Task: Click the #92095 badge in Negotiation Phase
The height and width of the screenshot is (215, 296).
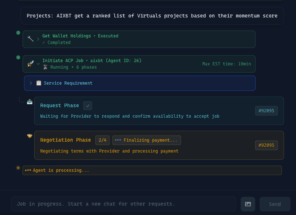Action: tap(266, 145)
